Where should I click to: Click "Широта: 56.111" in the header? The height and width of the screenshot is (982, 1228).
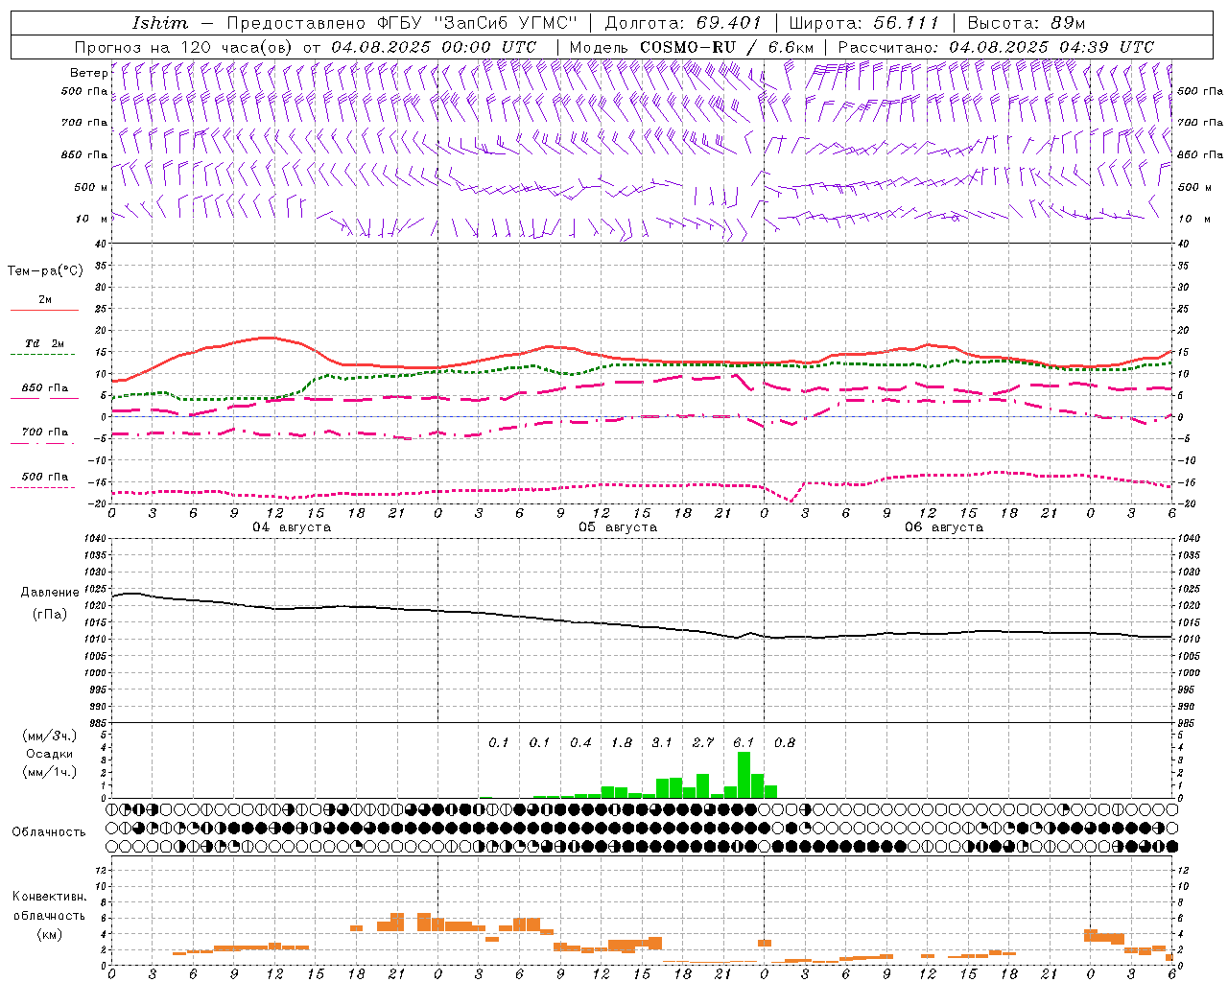coord(863,23)
